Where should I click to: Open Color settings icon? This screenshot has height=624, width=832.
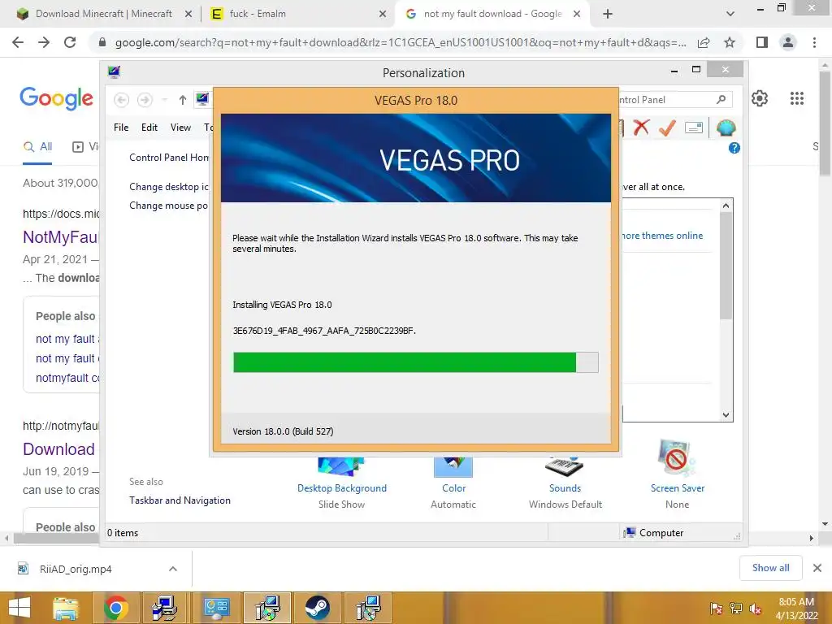pyautogui.click(x=453, y=467)
